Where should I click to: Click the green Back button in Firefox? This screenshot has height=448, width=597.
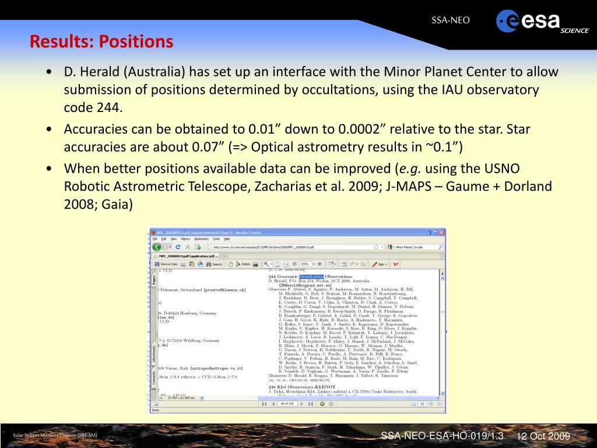(x=156, y=247)
